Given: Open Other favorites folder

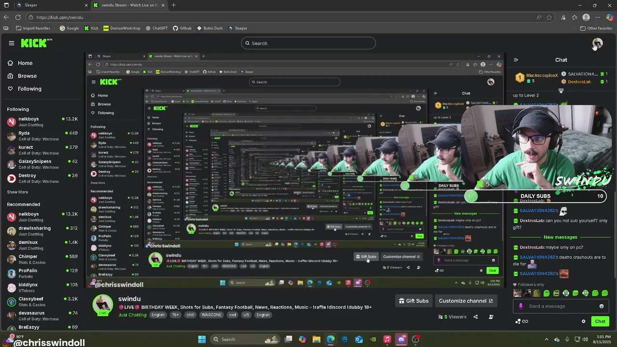Looking at the screenshot, I should (596, 28).
